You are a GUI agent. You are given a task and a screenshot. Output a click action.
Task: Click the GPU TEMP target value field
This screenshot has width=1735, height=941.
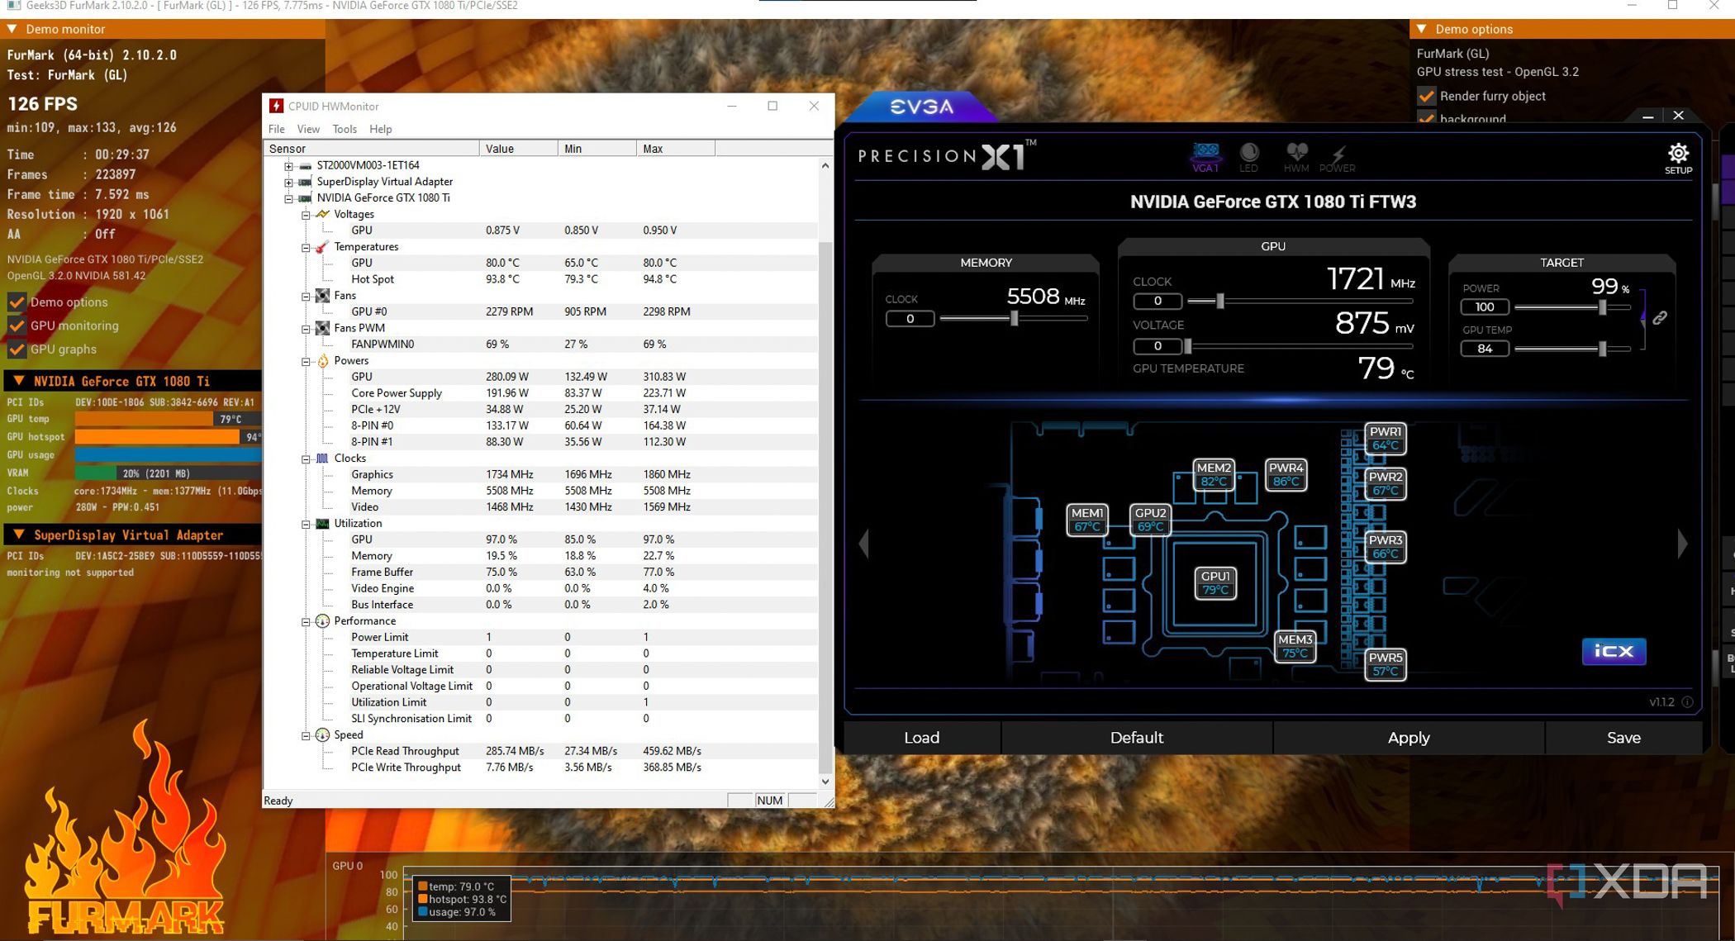tap(1485, 349)
